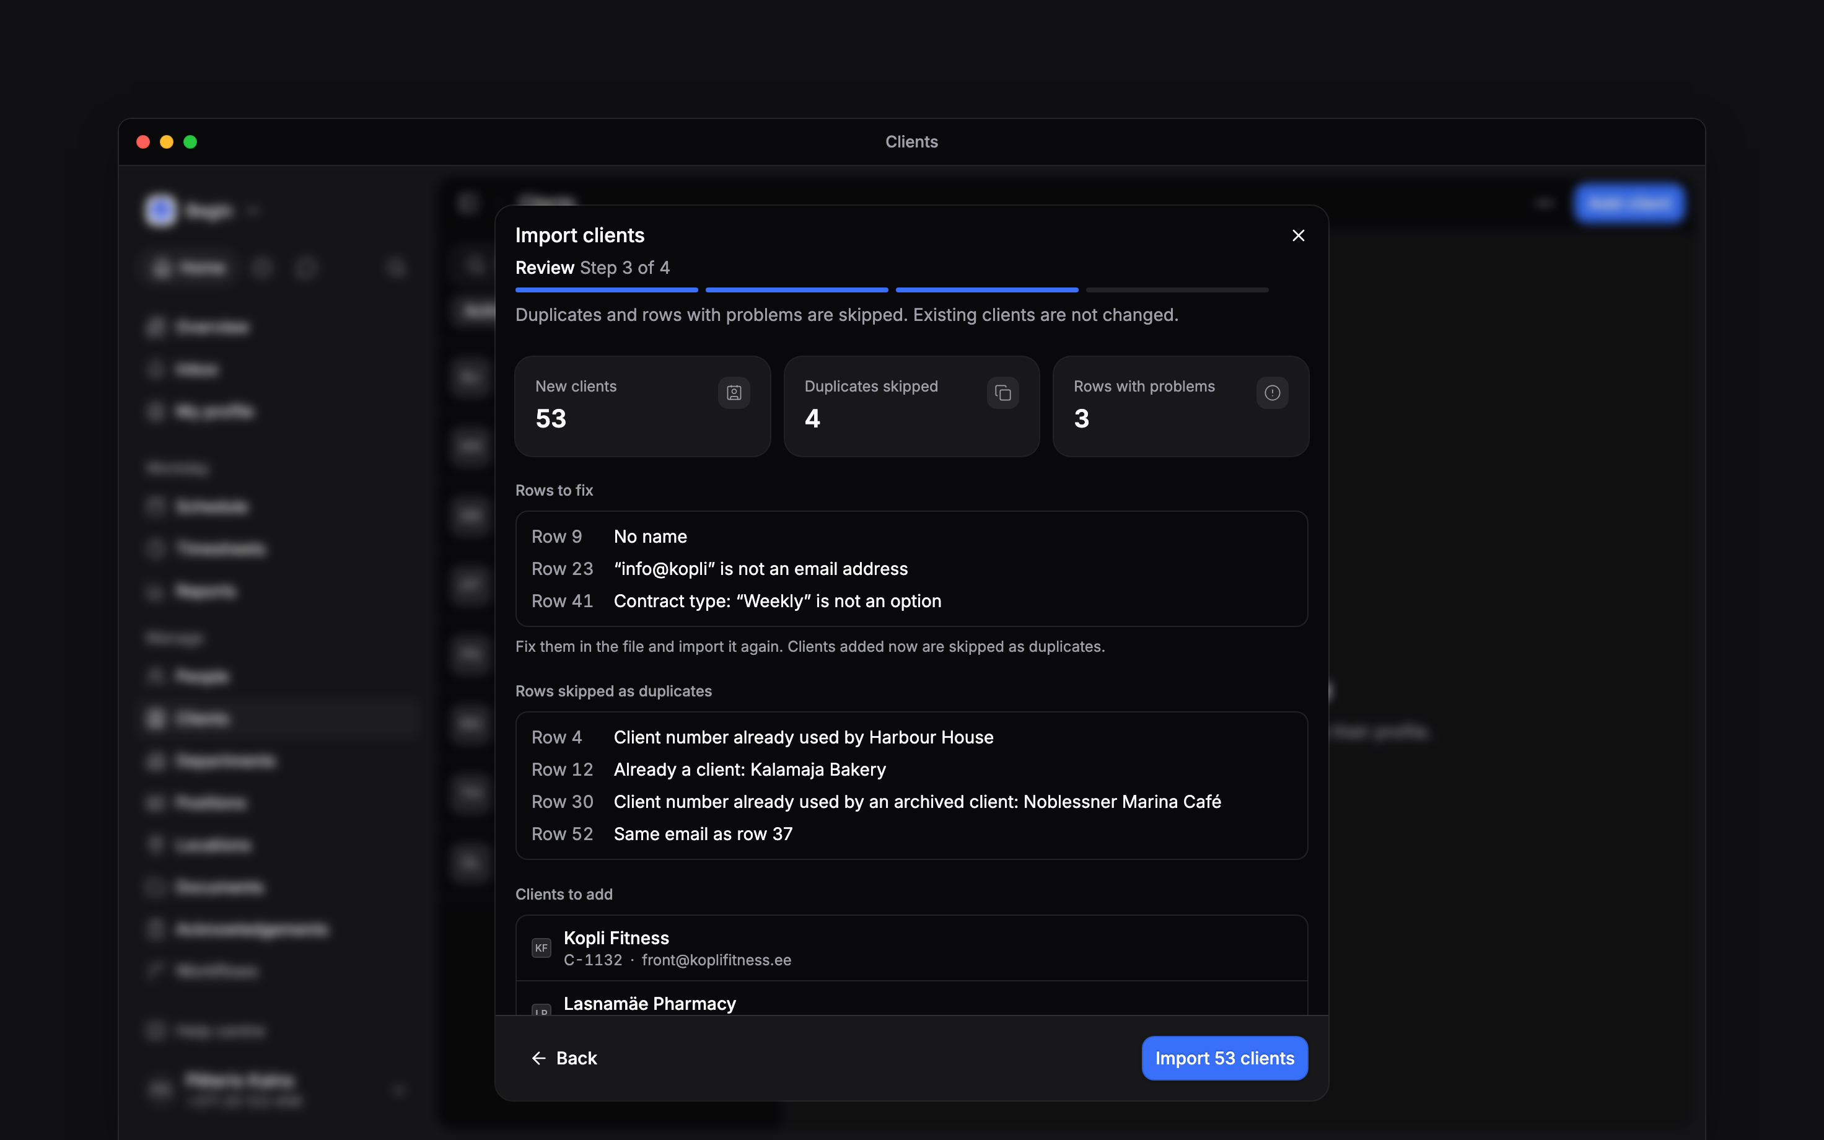
Task: Click Row 4 Harbour House duplicate entry
Action: 911,737
